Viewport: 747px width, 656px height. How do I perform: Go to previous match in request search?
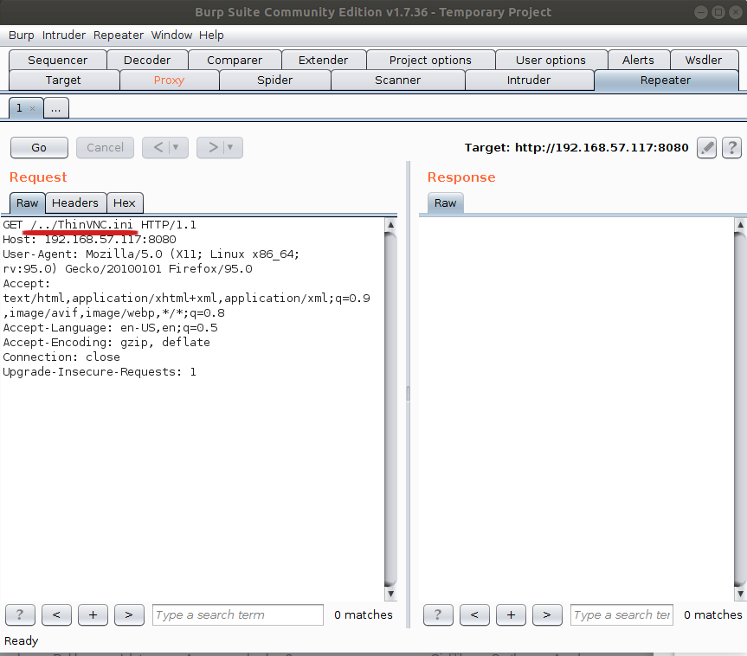tap(56, 615)
